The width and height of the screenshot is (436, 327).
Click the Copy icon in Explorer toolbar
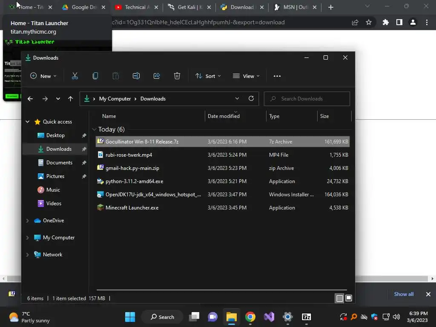click(95, 76)
